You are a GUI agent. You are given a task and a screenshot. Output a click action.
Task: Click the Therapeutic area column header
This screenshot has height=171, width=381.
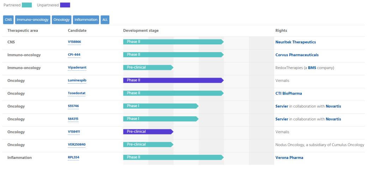point(23,31)
